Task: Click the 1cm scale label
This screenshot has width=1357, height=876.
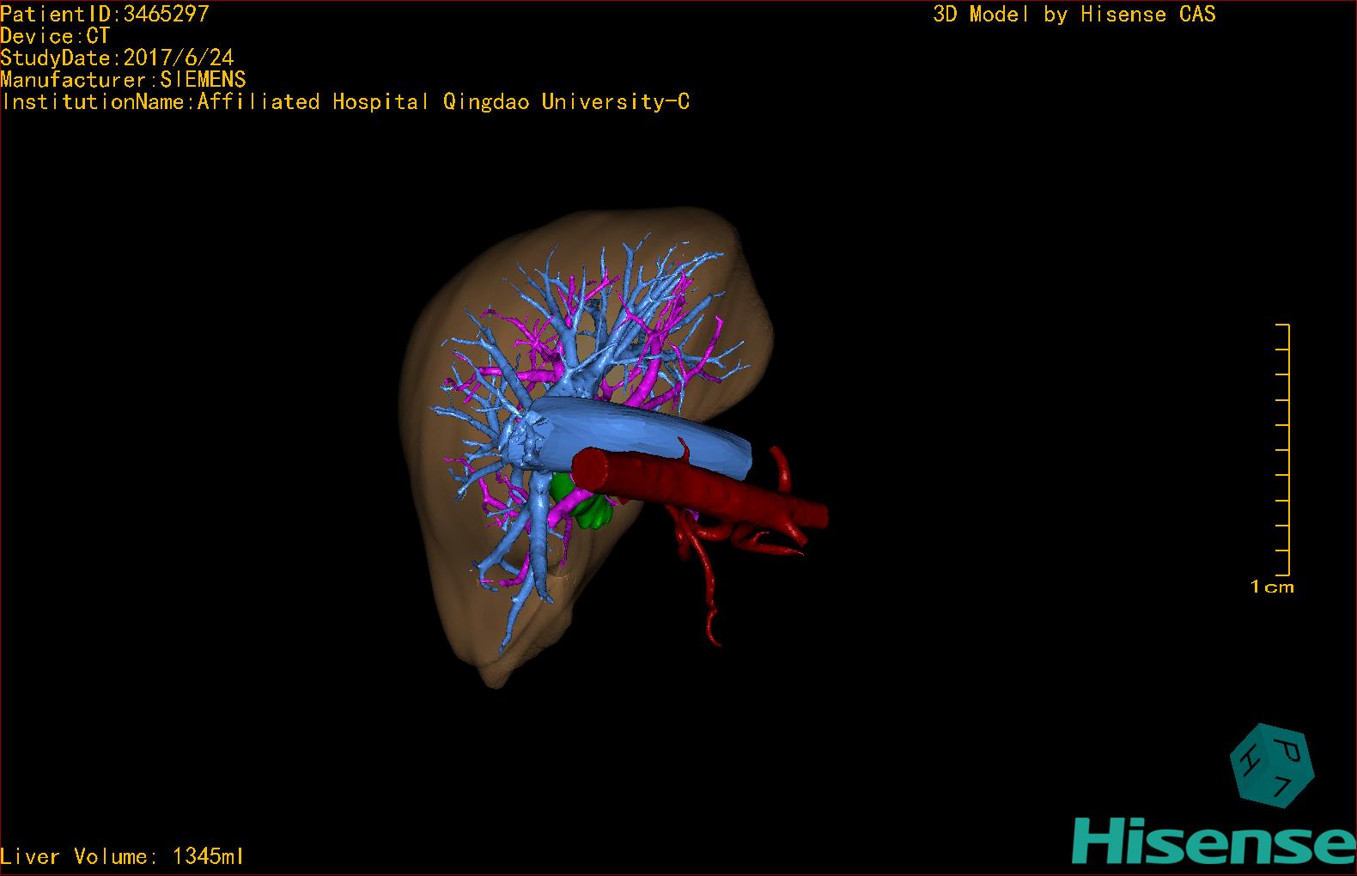Action: click(x=1272, y=587)
